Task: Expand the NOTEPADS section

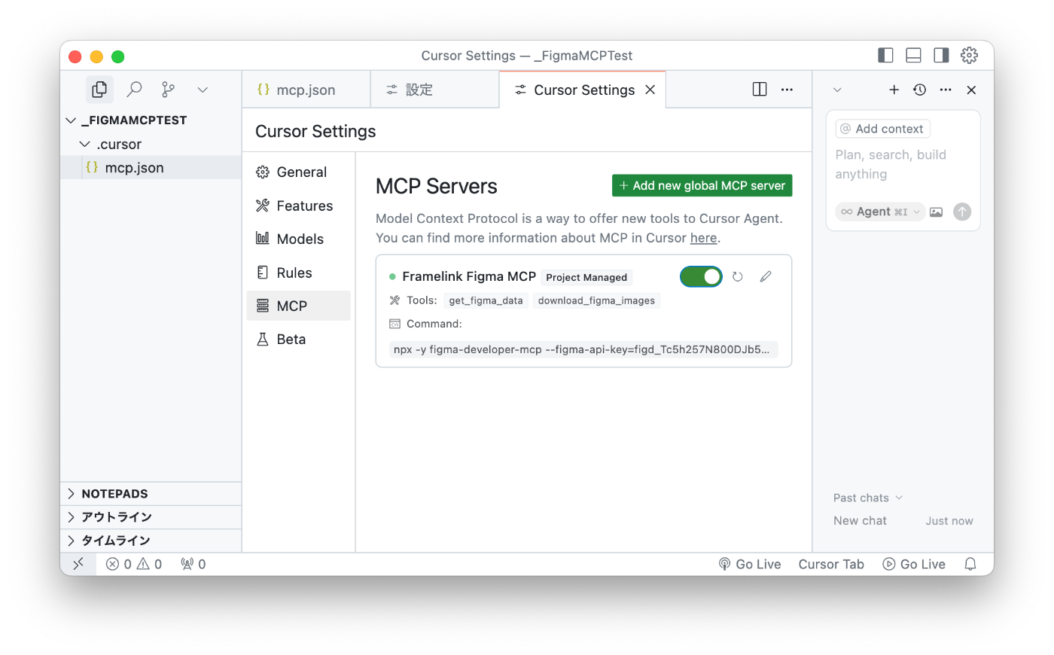Action: pos(151,494)
